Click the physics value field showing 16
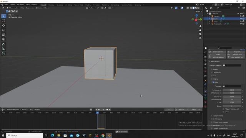The image size is (246, 138). (232, 100)
